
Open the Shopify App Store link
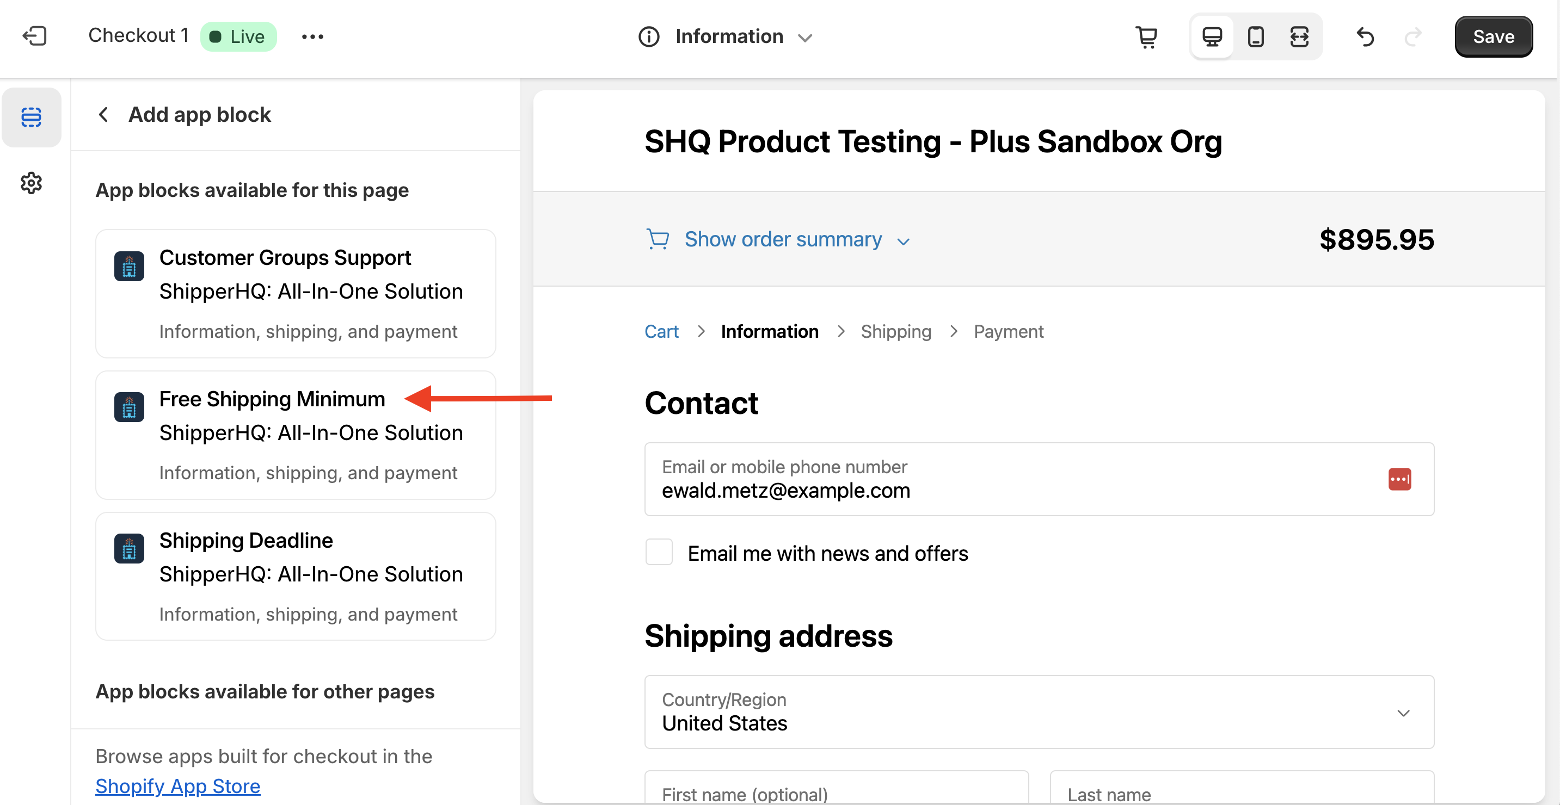[x=177, y=785]
